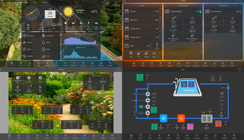Start irrigation with the Start button
Image resolution: width=244 pixels, height=140 pixels.
coord(29,78)
